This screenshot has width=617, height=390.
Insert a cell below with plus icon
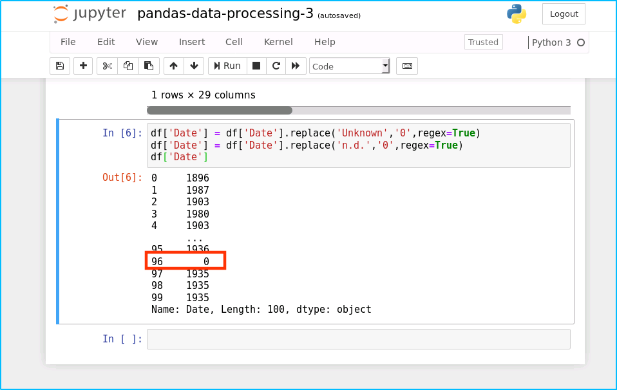[83, 66]
